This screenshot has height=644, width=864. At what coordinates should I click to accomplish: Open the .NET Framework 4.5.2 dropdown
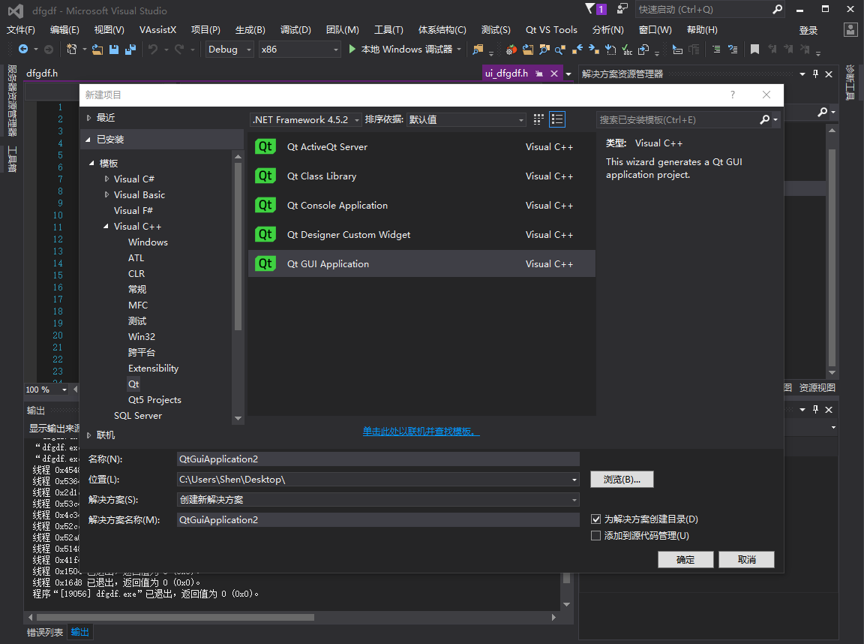tap(305, 119)
